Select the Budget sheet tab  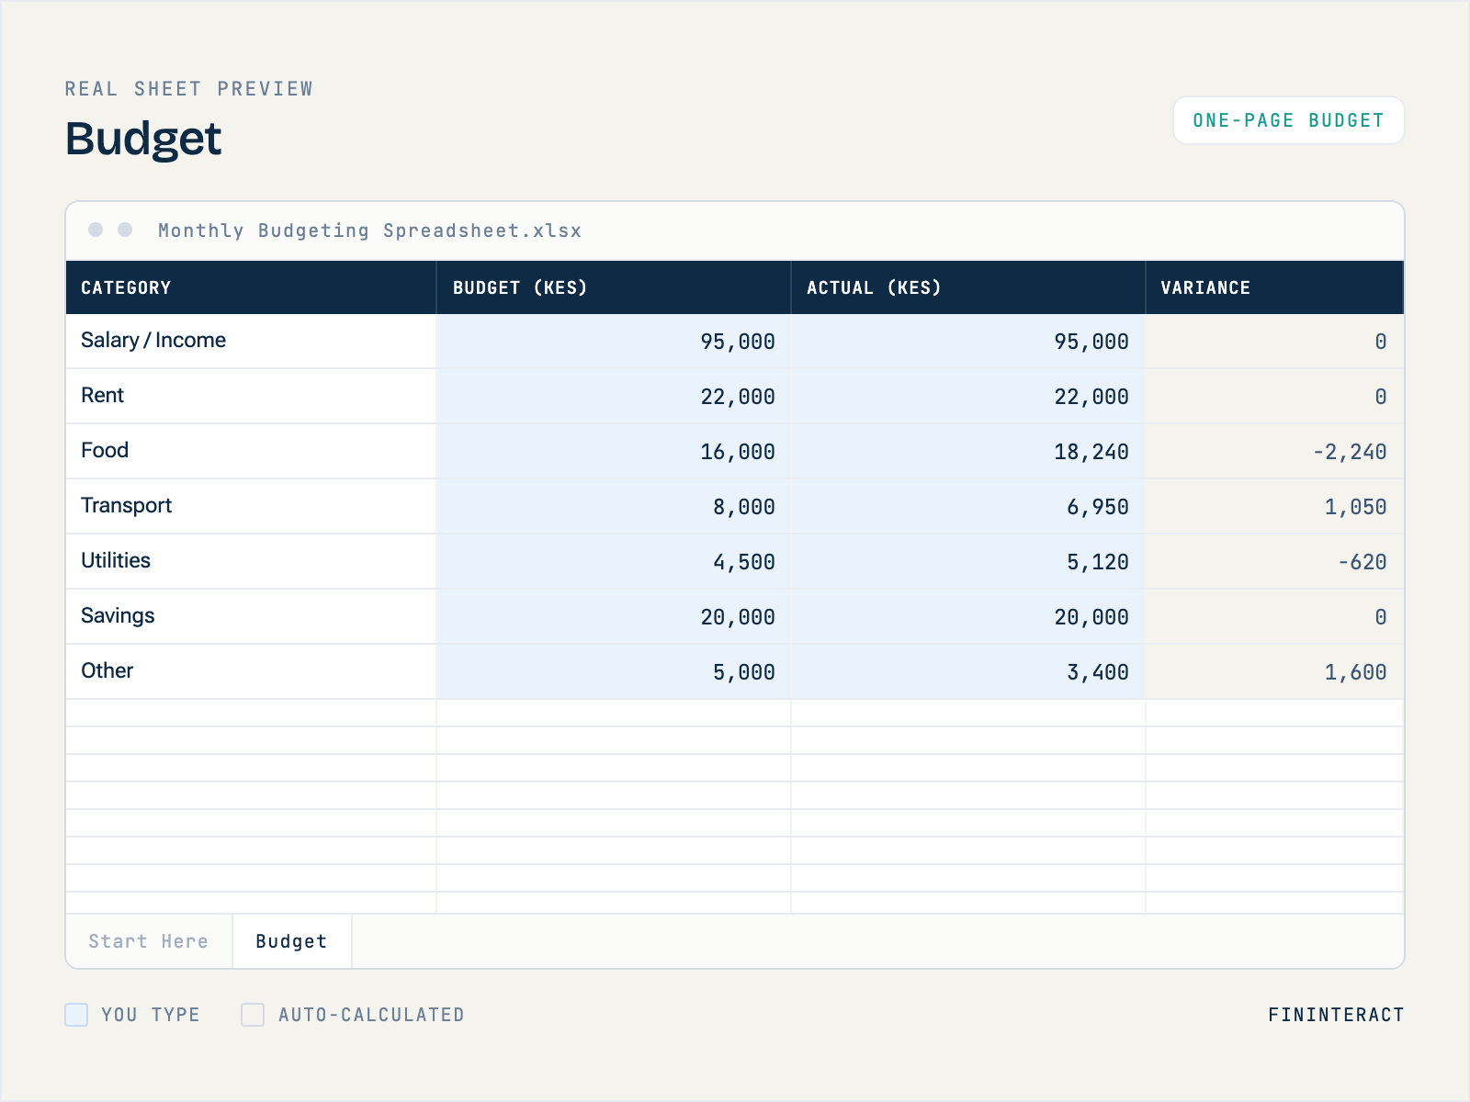pos(292,941)
